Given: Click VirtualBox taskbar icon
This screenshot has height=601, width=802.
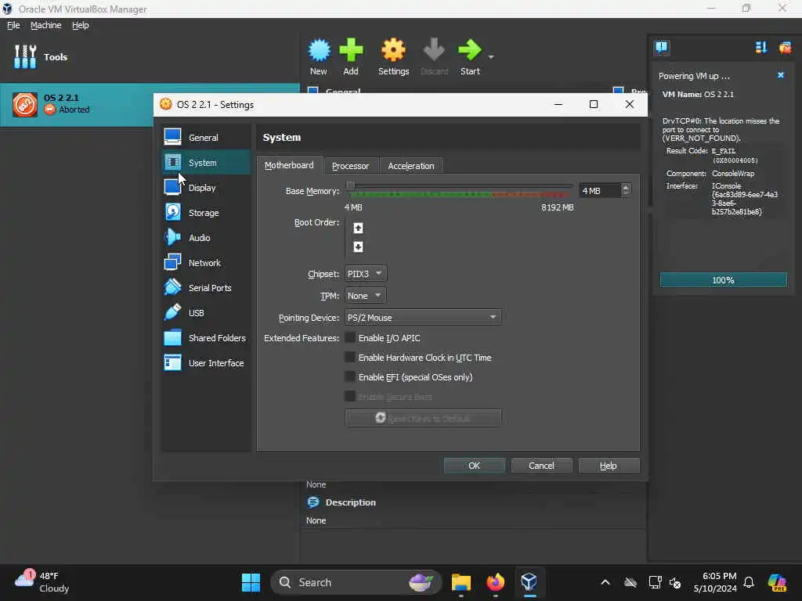Looking at the screenshot, I should click(x=529, y=582).
